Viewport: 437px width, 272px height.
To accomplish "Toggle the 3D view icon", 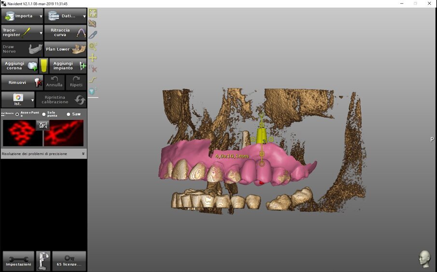I will pos(93,24).
